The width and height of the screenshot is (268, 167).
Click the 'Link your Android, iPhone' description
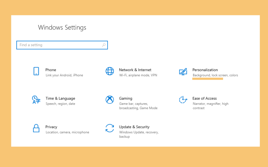pyautogui.click(x=64, y=75)
